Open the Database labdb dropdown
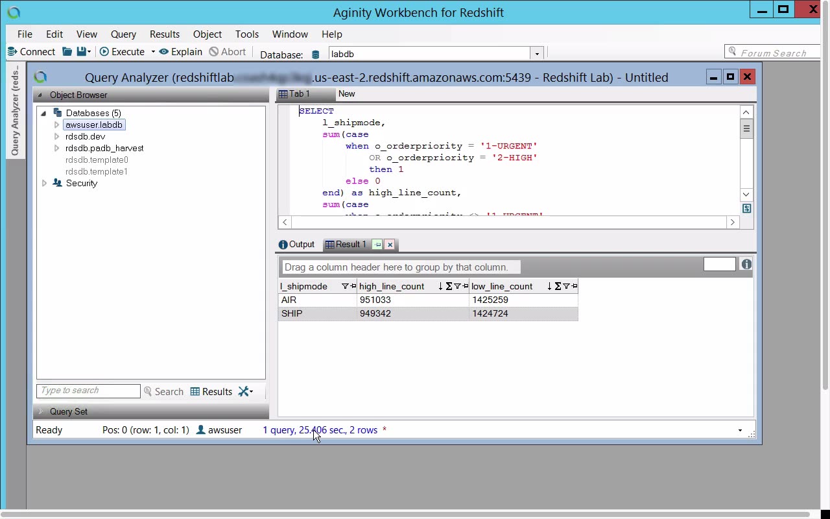Screen dimensions: 830x519 click(536, 54)
